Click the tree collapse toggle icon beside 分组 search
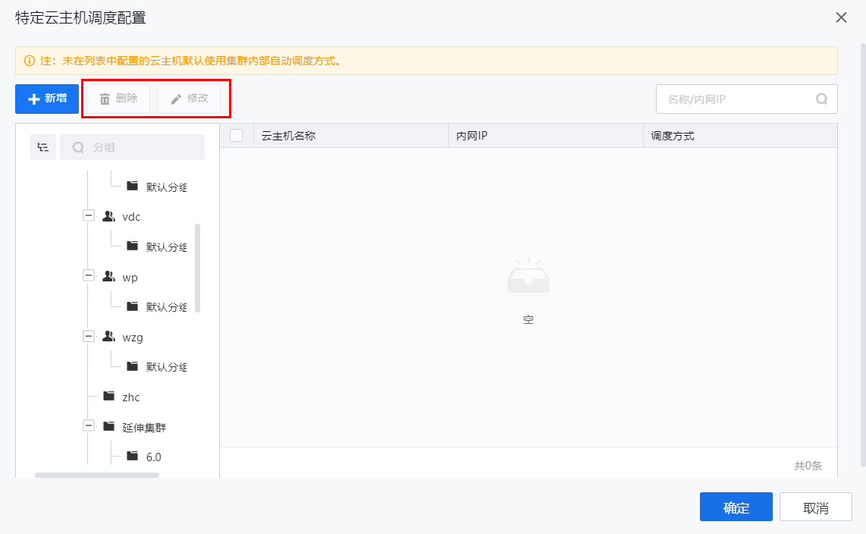The image size is (866, 534). pos(43,147)
